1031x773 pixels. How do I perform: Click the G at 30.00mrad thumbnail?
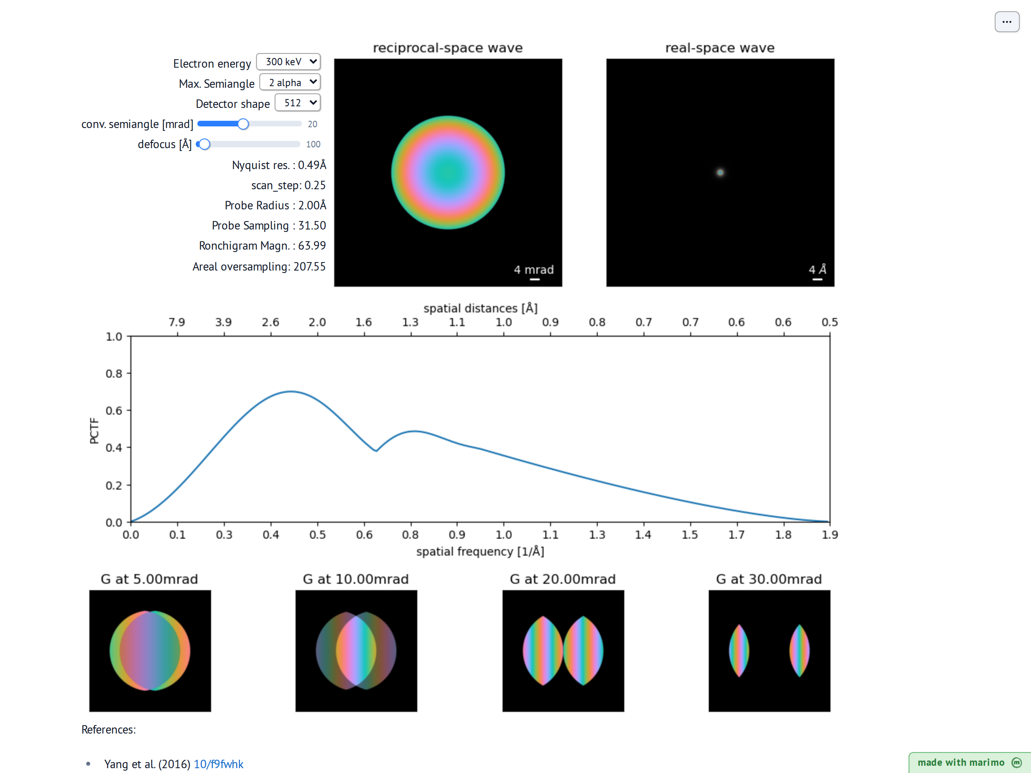tap(770, 651)
